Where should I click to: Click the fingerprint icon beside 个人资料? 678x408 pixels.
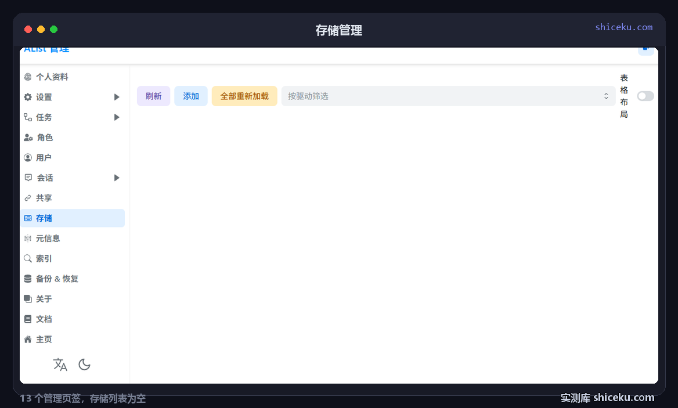point(28,77)
